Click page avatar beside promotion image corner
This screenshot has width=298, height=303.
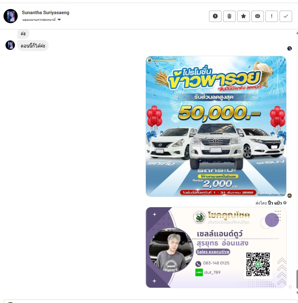coord(289,195)
